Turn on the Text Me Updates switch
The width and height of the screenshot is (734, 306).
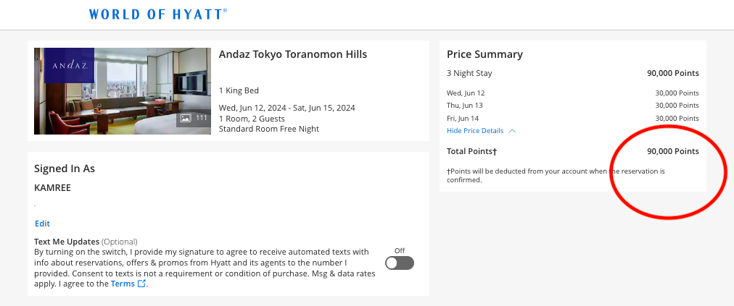coord(400,263)
